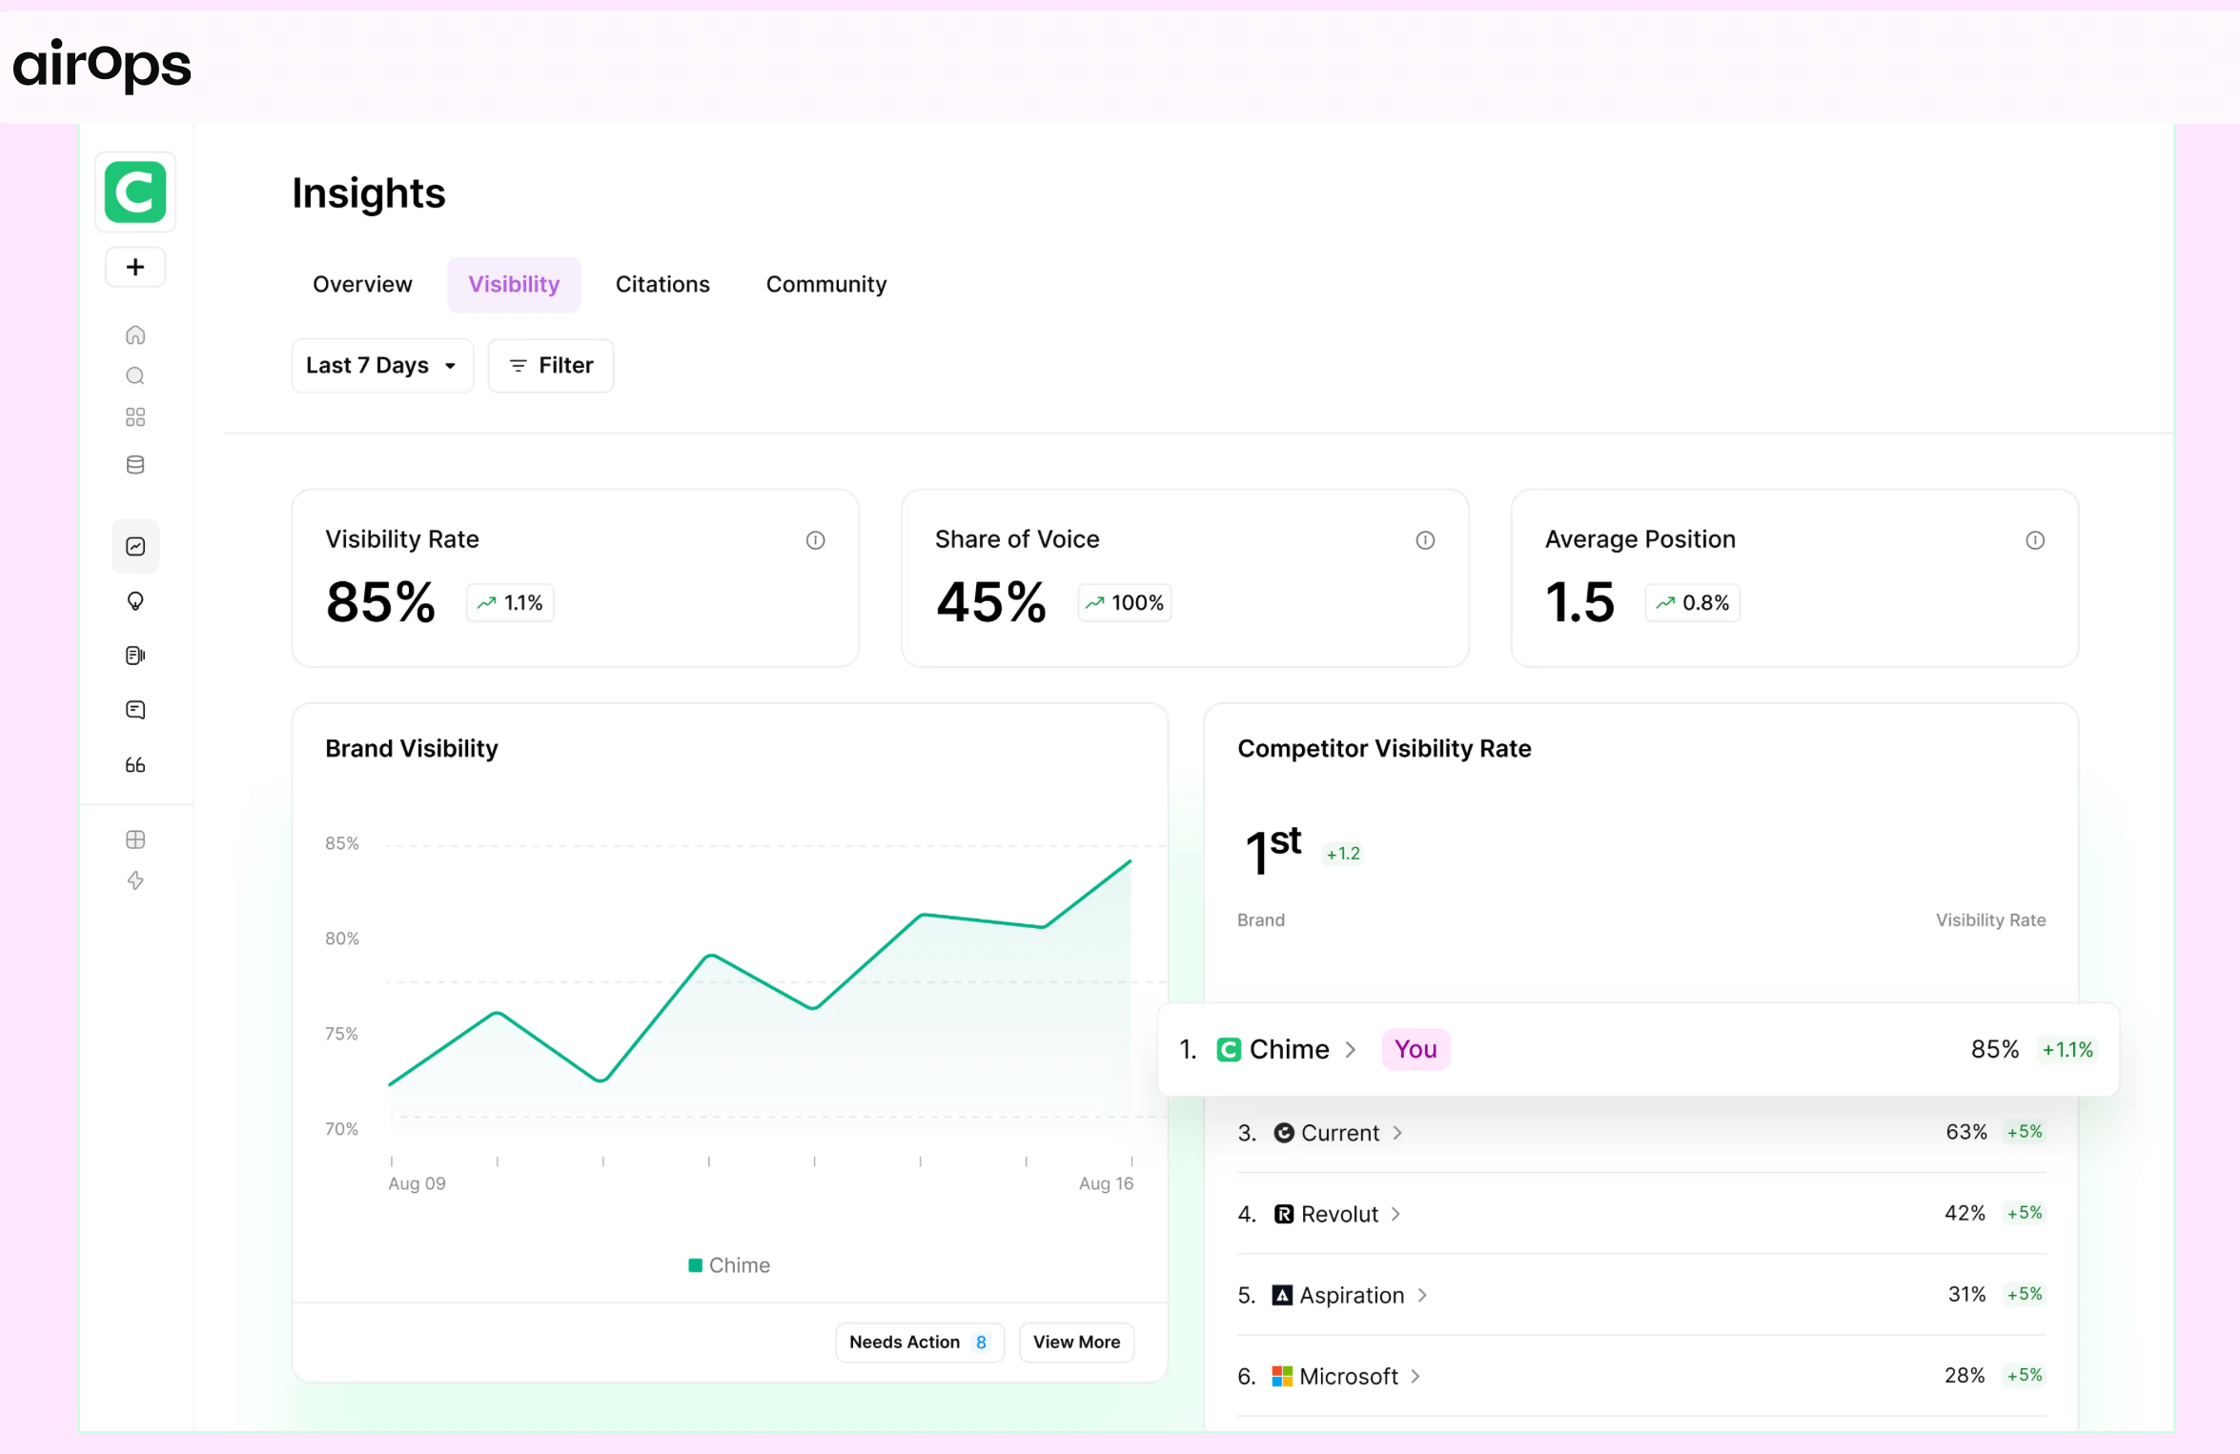Select the lightning bolt icon at sidebar bottom
The width and height of the screenshot is (2240, 1454).
point(135,880)
